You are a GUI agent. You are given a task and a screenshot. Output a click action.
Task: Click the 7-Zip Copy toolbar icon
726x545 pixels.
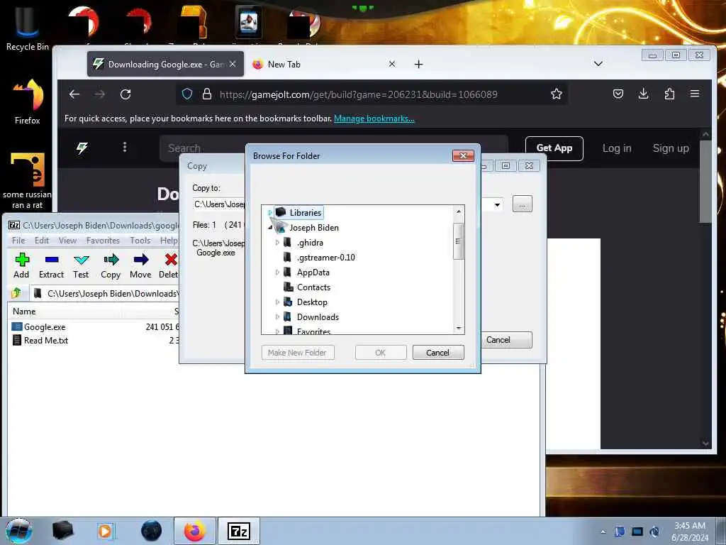point(111,260)
